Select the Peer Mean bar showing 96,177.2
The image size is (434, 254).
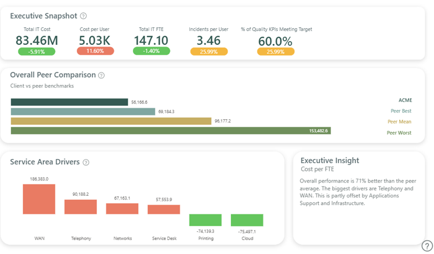tap(111, 121)
